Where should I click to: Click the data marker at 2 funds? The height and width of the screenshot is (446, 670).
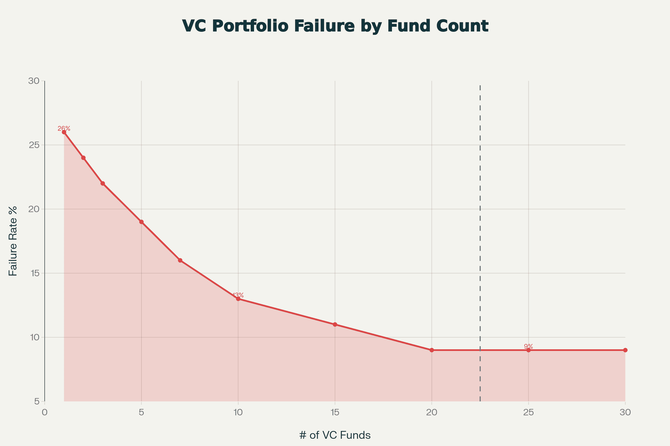coord(83,158)
